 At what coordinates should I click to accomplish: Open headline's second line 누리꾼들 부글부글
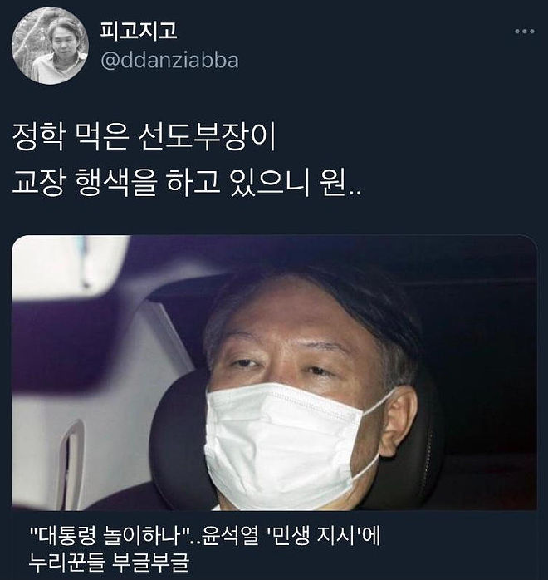(x=109, y=563)
